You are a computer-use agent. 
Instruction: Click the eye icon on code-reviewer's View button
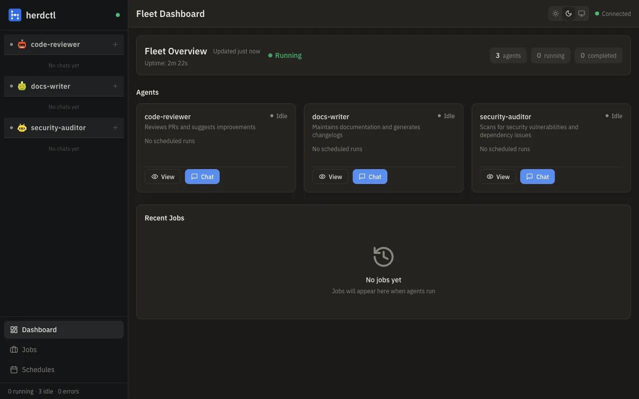[x=154, y=177]
